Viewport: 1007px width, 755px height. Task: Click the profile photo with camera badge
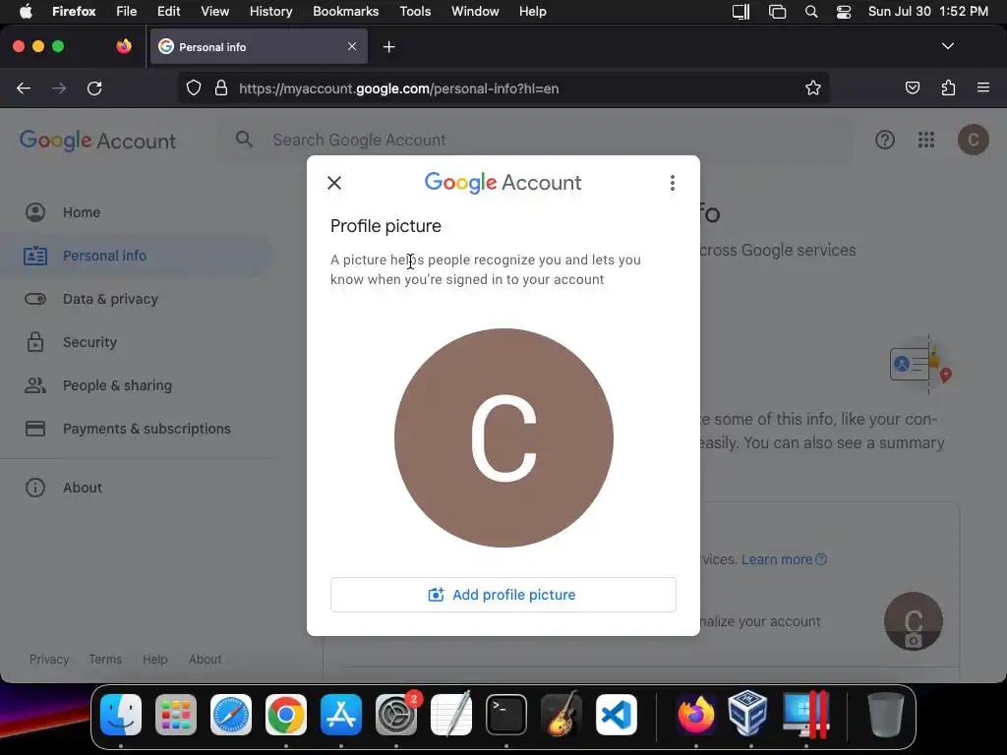coord(914,621)
